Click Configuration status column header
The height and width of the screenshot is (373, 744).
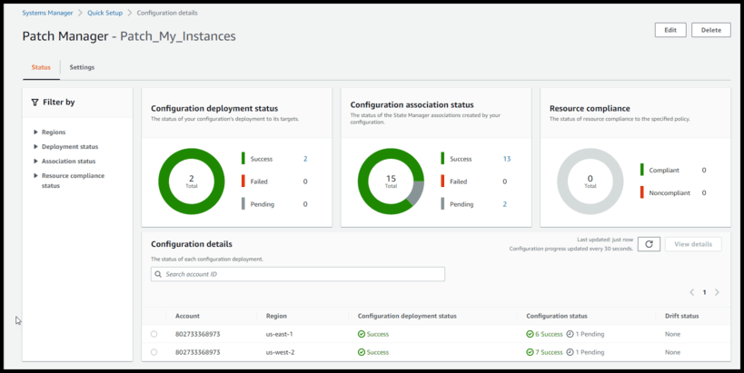click(x=557, y=316)
